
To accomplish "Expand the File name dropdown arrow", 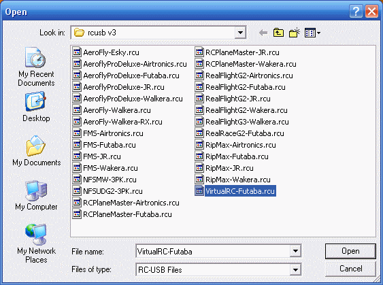I will tap(295, 251).
